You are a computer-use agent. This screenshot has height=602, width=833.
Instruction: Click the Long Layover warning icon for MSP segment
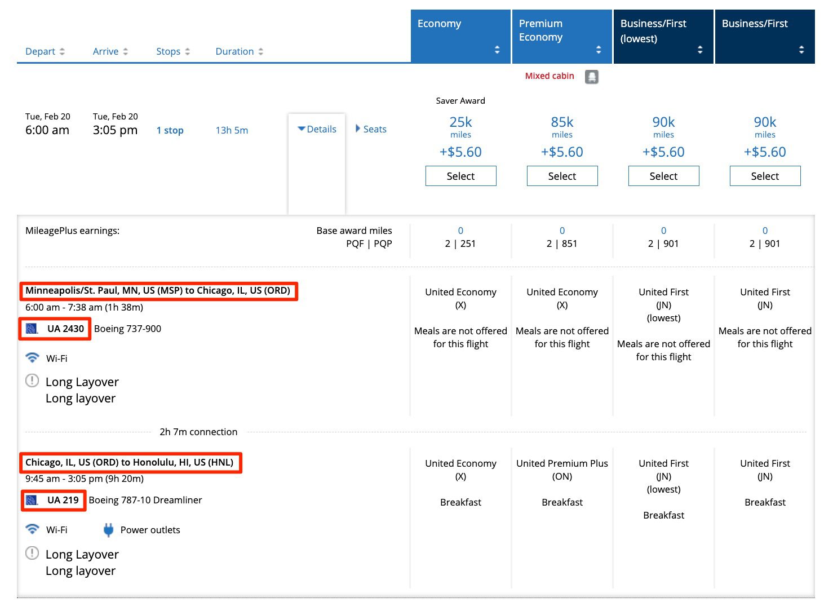click(x=32, y=381)
